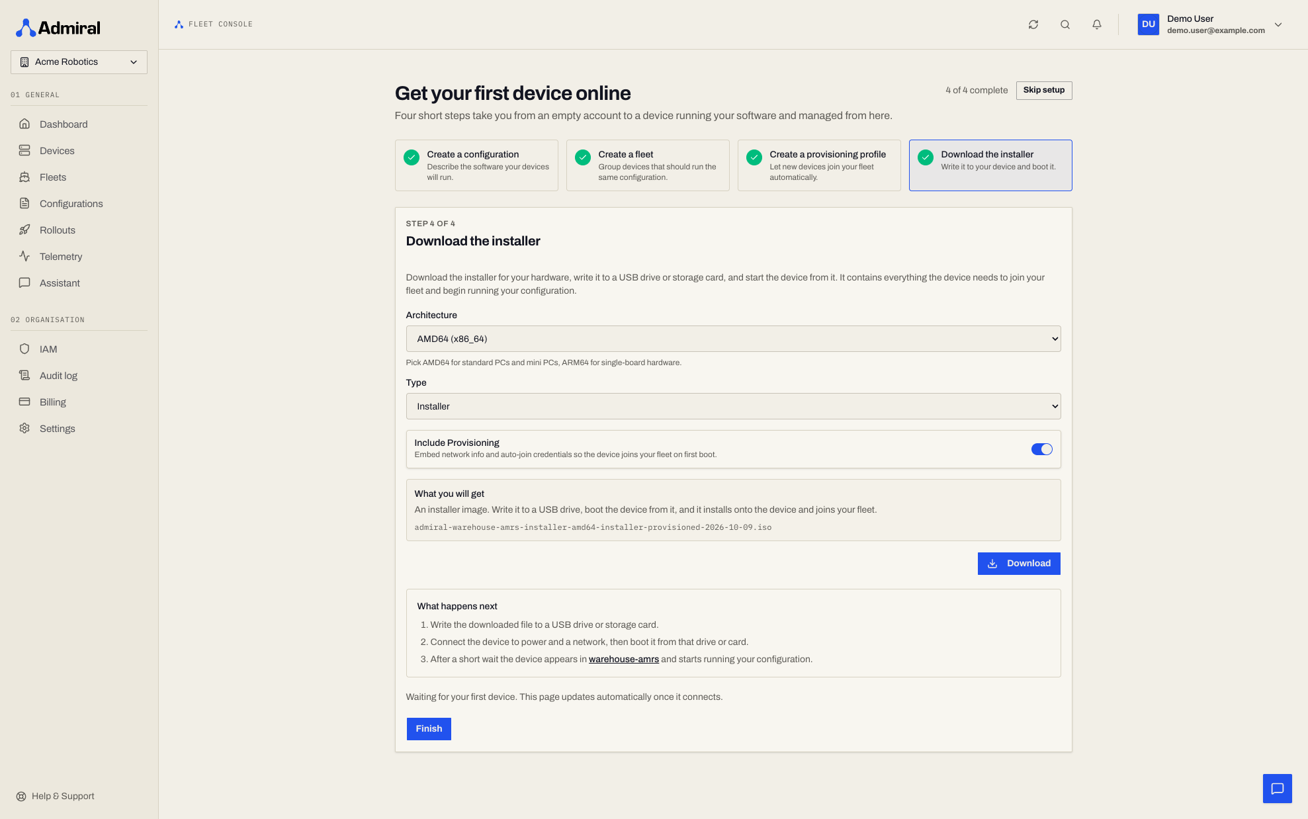This screenshot has height=819, width=1308.
Task: Click the Rollouts rocket icon
Action: point(24,230)
